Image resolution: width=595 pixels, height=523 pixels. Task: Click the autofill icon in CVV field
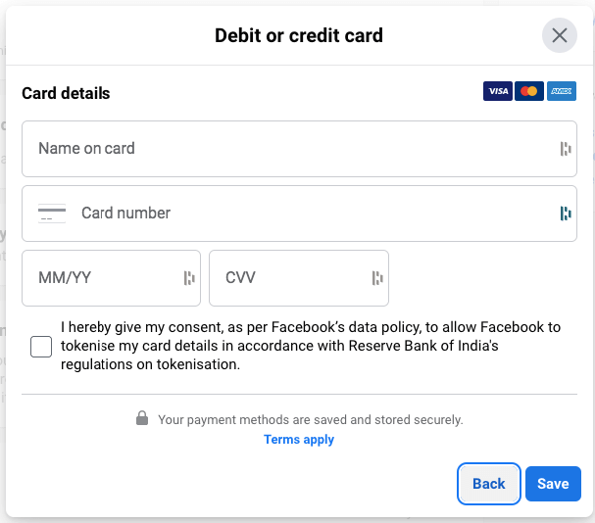tap(377, 278)
